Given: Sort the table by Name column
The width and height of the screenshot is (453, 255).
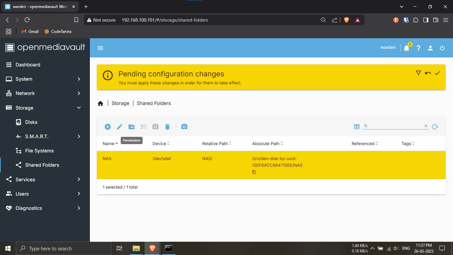Looking at the screenshot, I should click(x=108, y=144).
